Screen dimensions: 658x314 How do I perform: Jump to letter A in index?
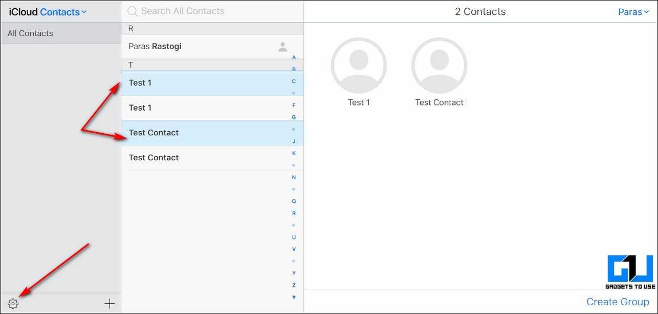tap(294, 57)
